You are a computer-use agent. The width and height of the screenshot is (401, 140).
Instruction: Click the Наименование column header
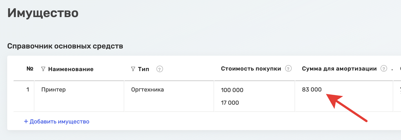[71, 69]
